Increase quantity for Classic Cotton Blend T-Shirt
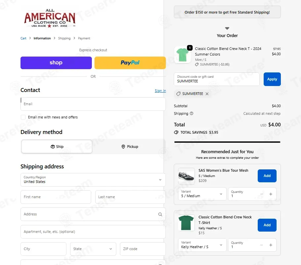The image size is (301, 265). coord(271,245)
